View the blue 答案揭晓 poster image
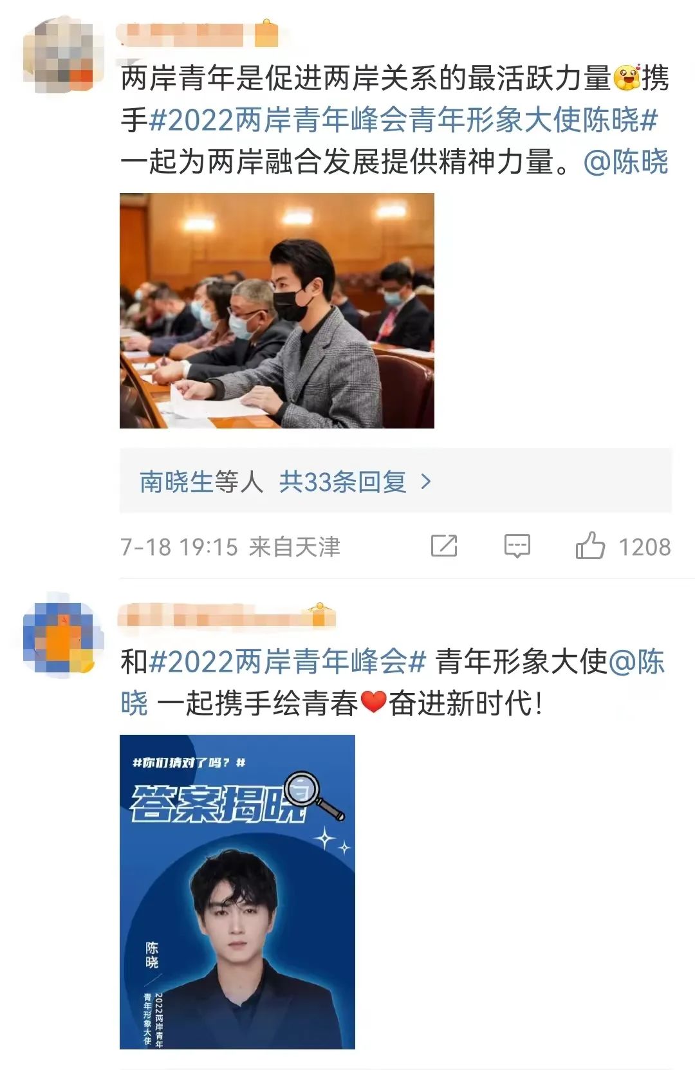This screenshot has width=695, height=1070. tap(237, 892)
